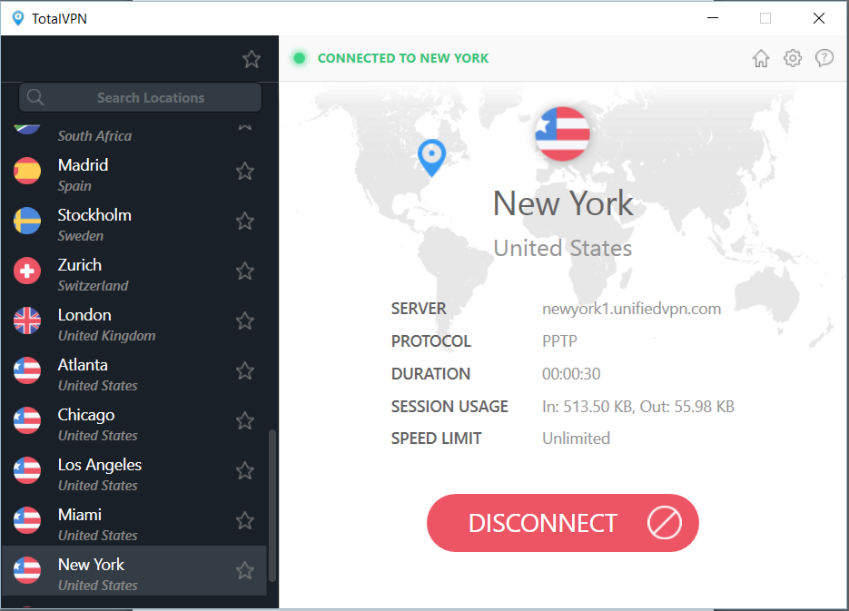Minimize the TotalVPN window
The height and width of the screenshot is (611, 849).
[x=713, y=18]
